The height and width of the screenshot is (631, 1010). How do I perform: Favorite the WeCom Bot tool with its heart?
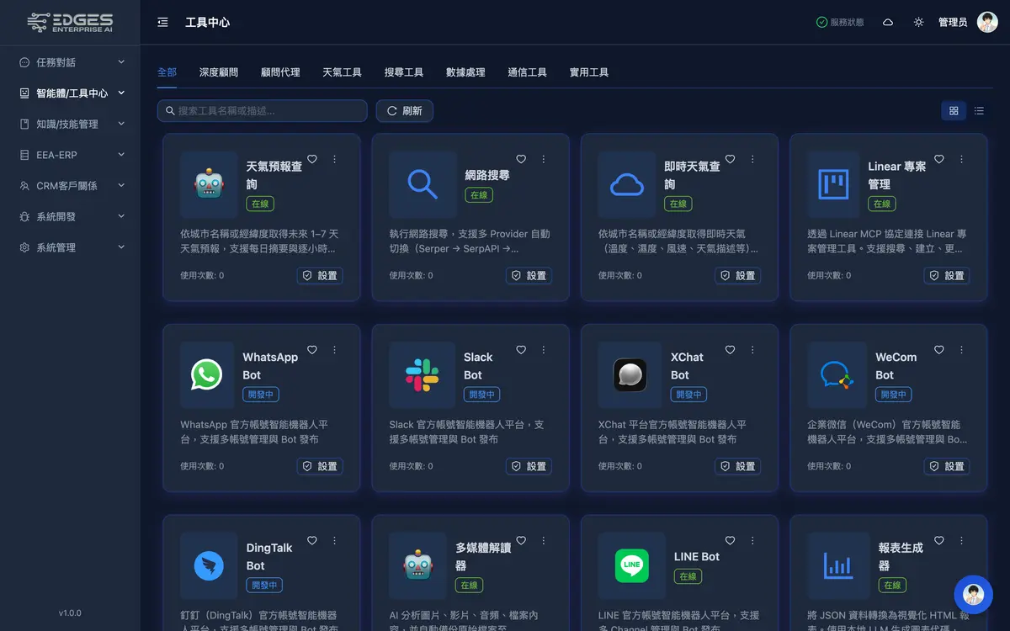pyautogui.click(x=939, y=350)
